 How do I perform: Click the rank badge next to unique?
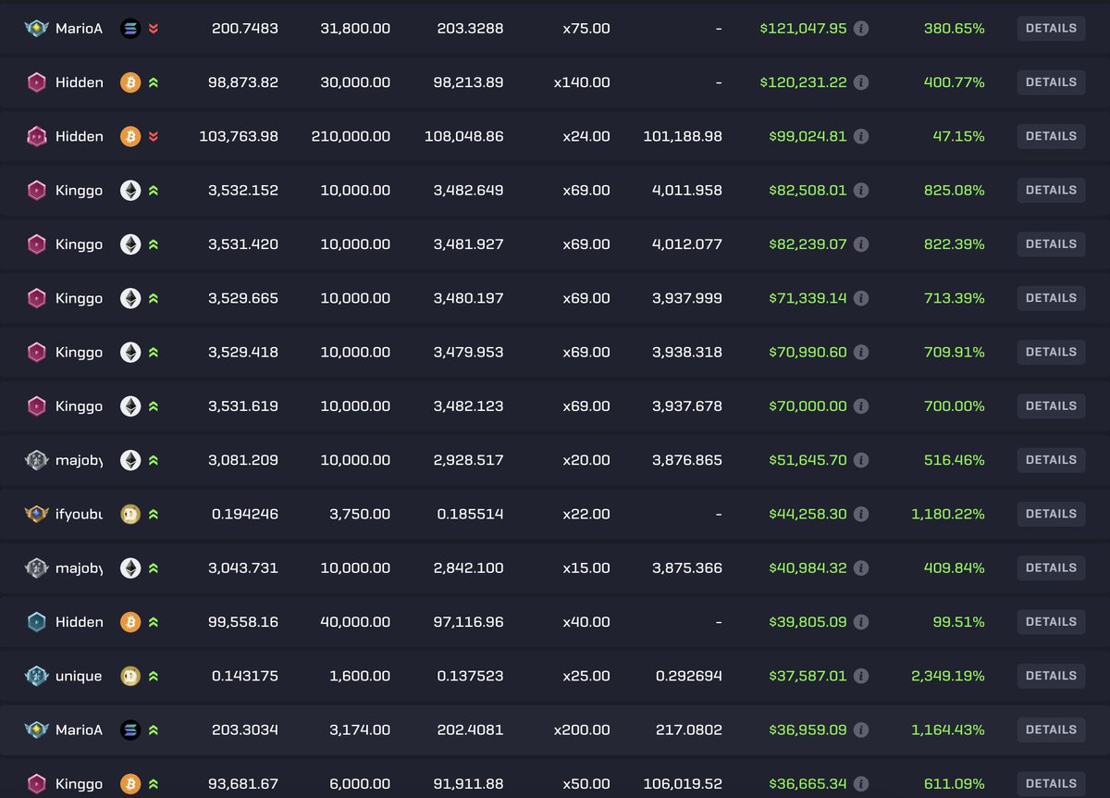pos(36,676)
